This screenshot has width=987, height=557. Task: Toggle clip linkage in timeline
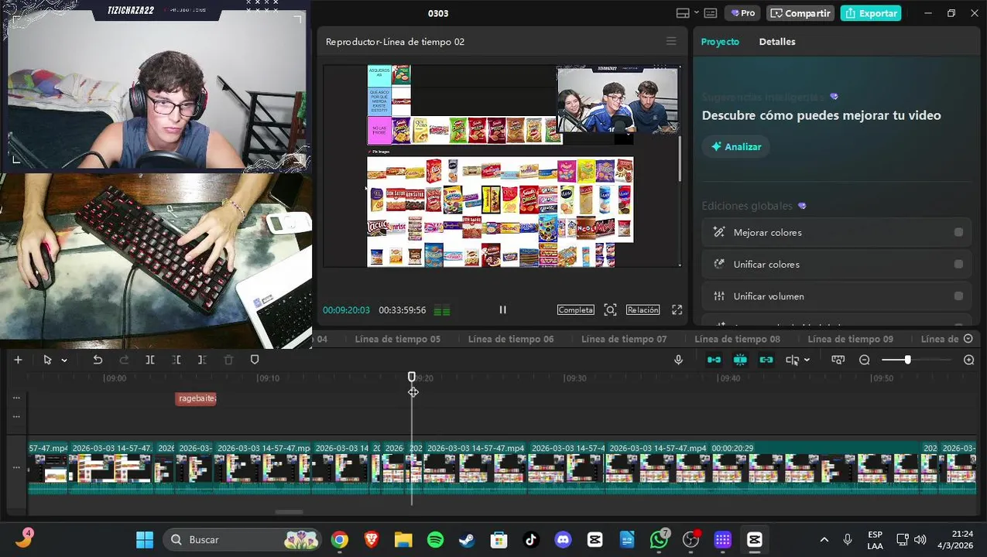(x=766, y=360)
